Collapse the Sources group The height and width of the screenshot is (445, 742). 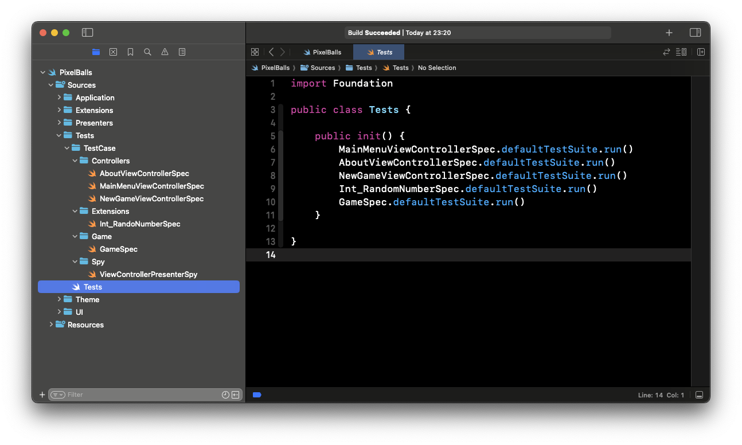point(51,85)
